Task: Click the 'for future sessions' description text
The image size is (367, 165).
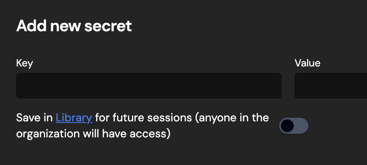Action: point(144,118)
